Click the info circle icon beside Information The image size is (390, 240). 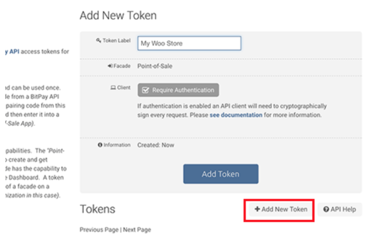click(x=100, y=145)
